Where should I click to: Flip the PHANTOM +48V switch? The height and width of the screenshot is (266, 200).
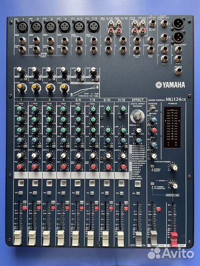[x=152, y=108]
